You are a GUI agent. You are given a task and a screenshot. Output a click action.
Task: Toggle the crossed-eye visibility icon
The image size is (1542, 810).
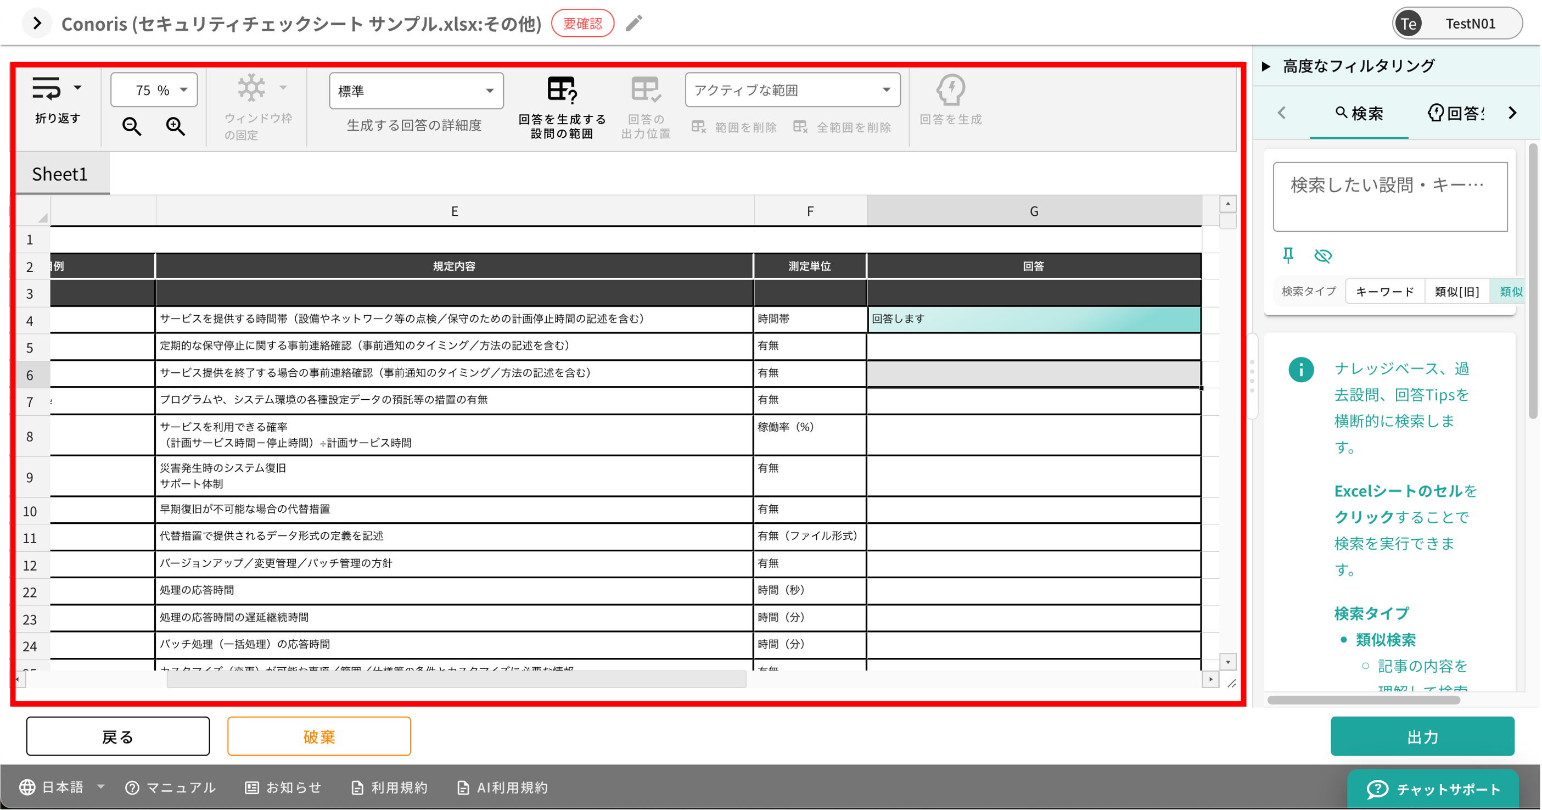coord(1322,256)
